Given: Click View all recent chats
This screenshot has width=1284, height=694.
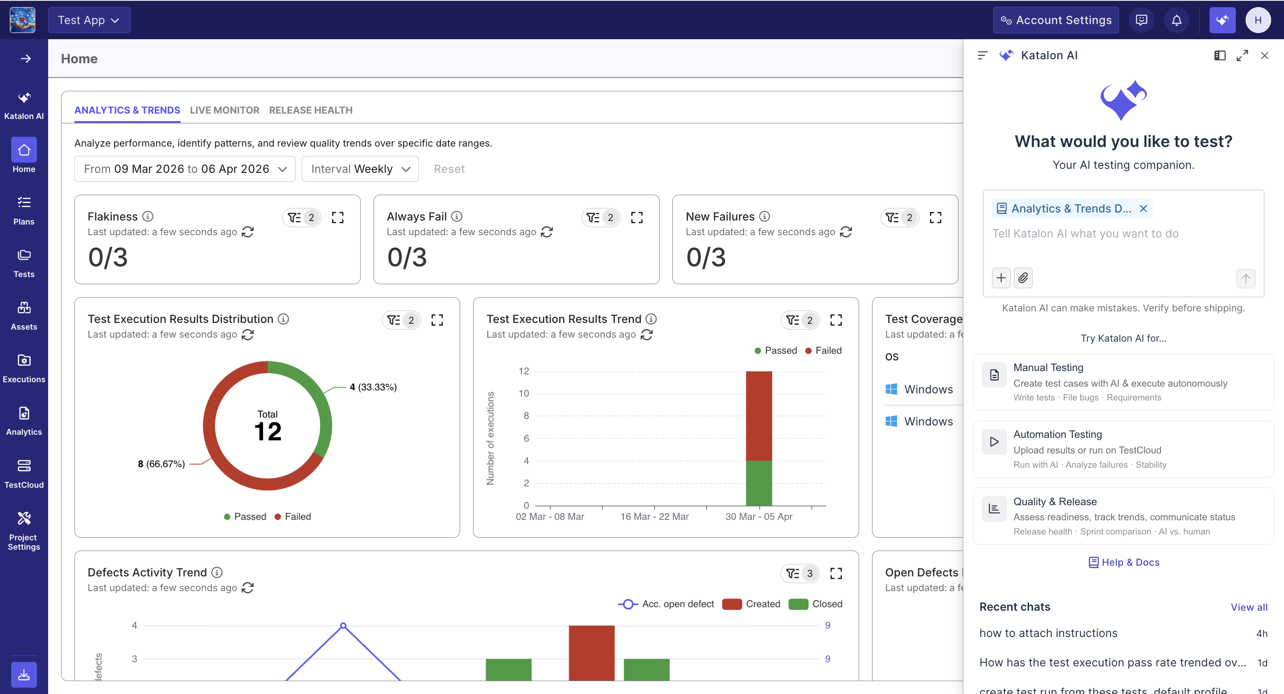Looking at the screenshot, I should click(x=1249, y=607).
